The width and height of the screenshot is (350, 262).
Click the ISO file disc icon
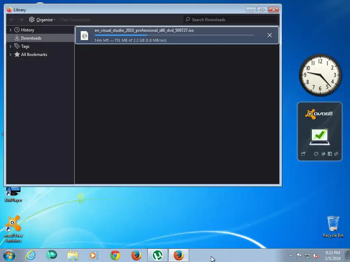point(85,35)
